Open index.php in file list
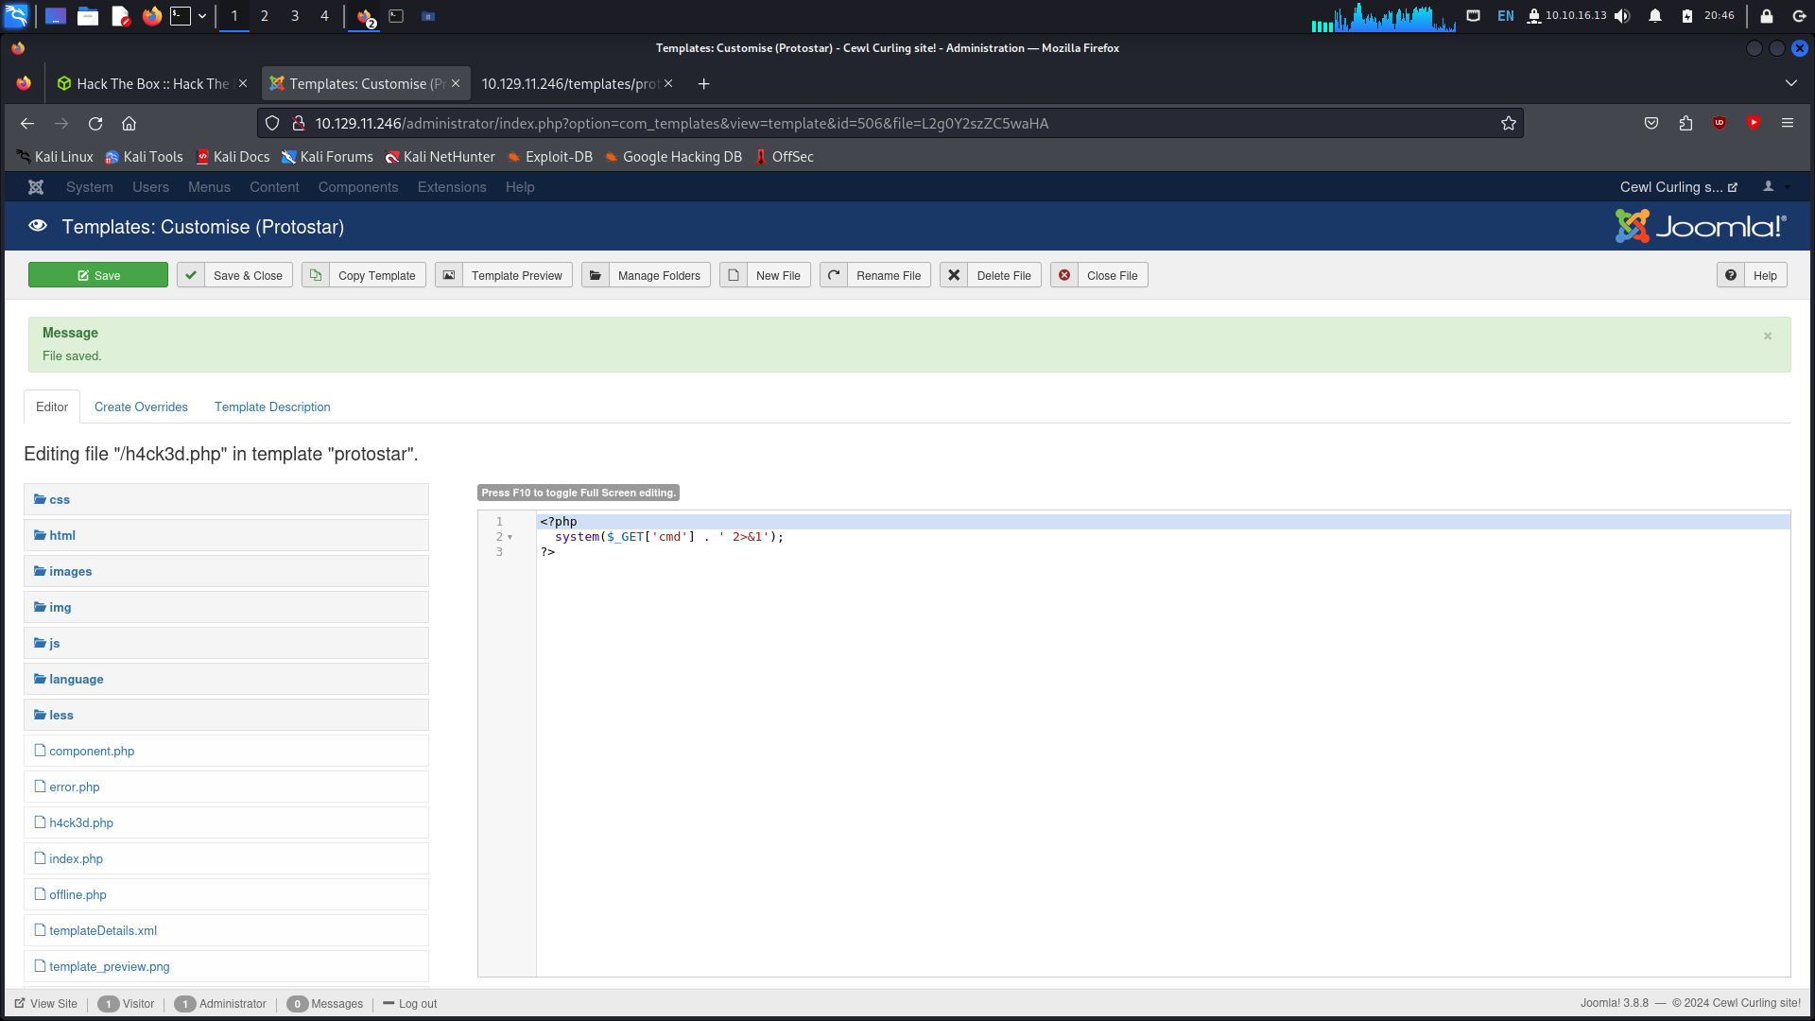The height and width of the screenshot is (1021, 1815). click(x=76, y=859)
